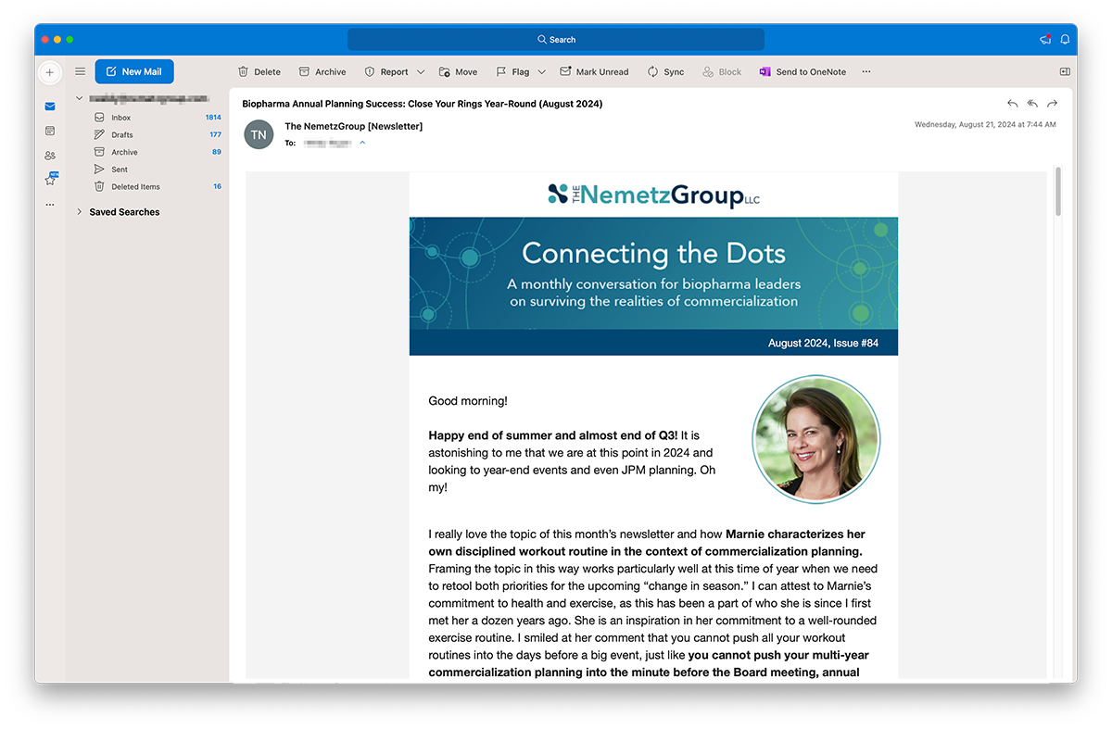
Task: Expand the Flag options dropdown
Action: (x=542, y=71)
